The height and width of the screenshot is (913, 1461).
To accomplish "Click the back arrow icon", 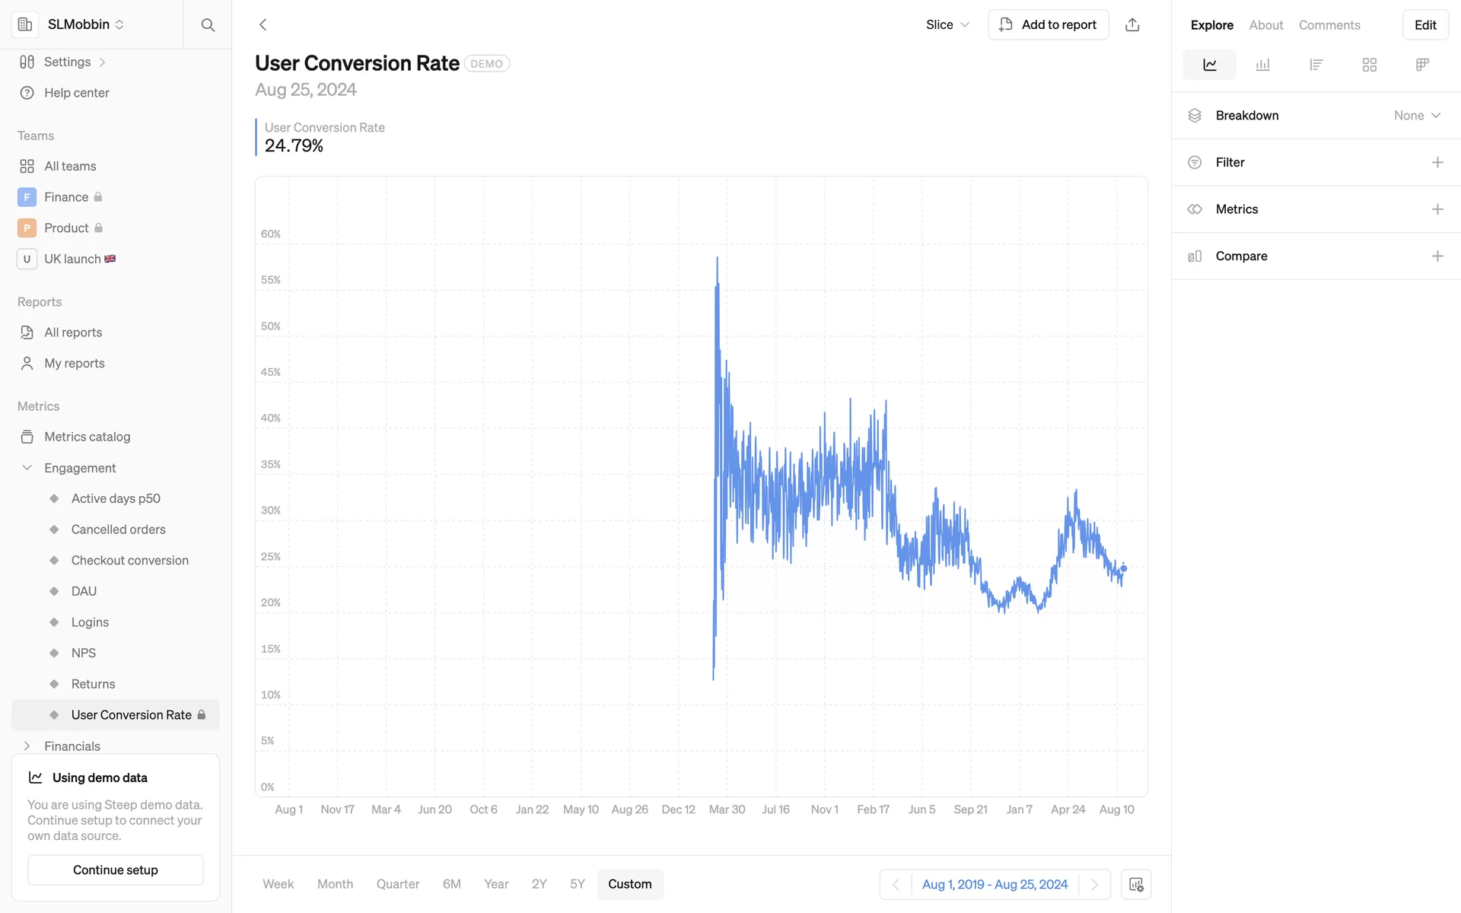I will pyautogui.click(x=263, y=25).
